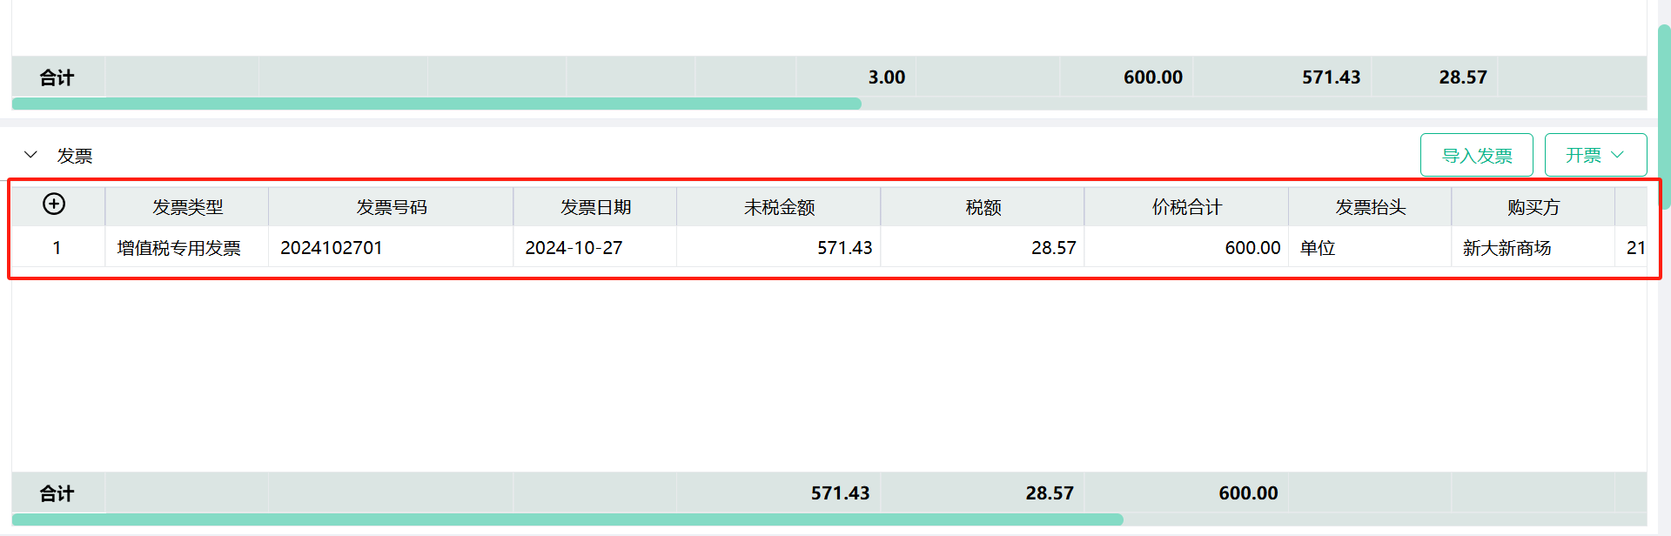Click the 发票类型 column header
Image resolution: width=1671 pixels, height=536 pixels.
[x=187, y=207]
